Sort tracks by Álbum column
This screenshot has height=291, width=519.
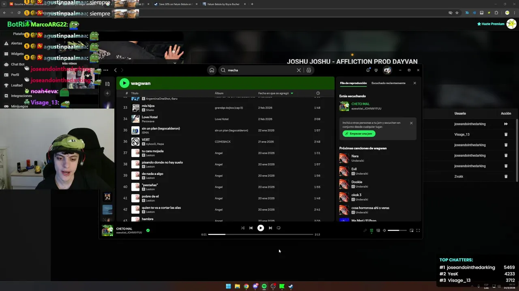point(219,93)
